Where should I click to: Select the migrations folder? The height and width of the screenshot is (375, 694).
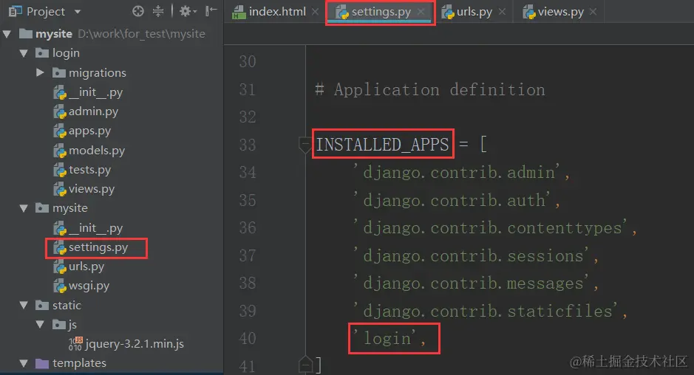[x=98, y=73]
